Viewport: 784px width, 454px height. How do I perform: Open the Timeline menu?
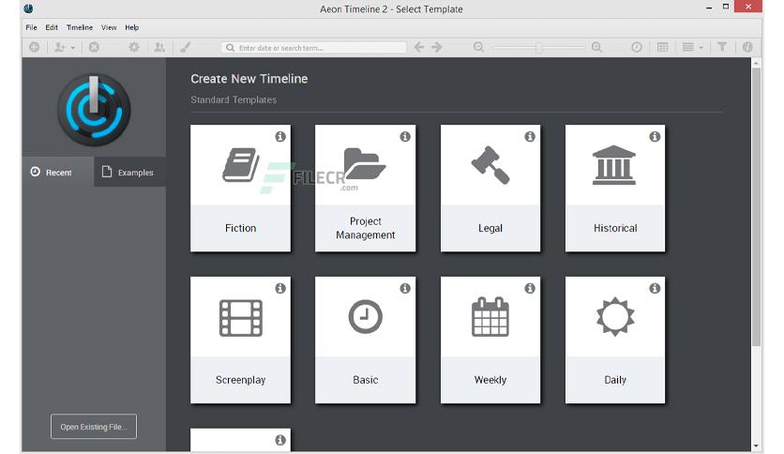pyautogui.click(x=80, y=27)
